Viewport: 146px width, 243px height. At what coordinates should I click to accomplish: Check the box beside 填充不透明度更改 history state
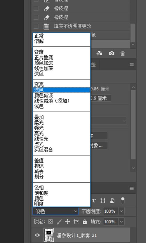click(x=36, y=26)
